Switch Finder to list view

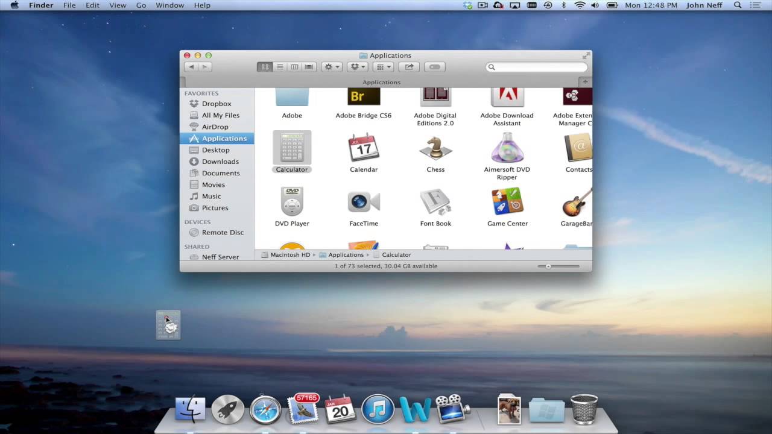[280, 67]
